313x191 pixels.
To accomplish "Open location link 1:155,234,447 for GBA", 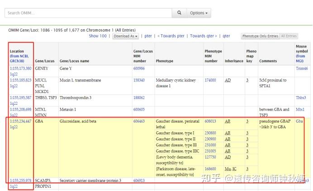I will [21, 121].
